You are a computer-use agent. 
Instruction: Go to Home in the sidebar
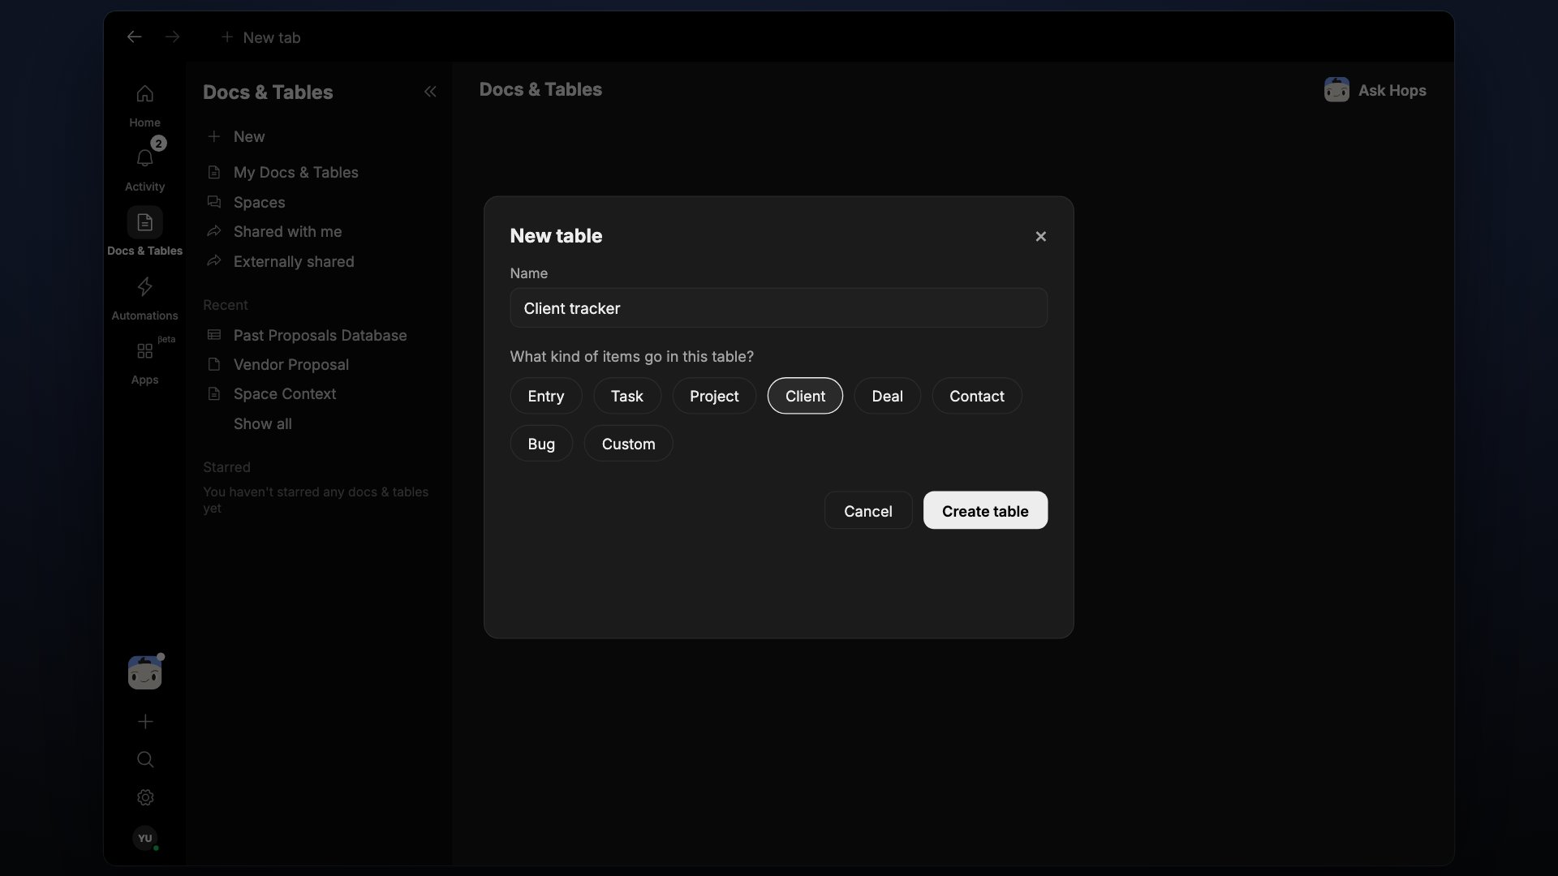[144, 105]
